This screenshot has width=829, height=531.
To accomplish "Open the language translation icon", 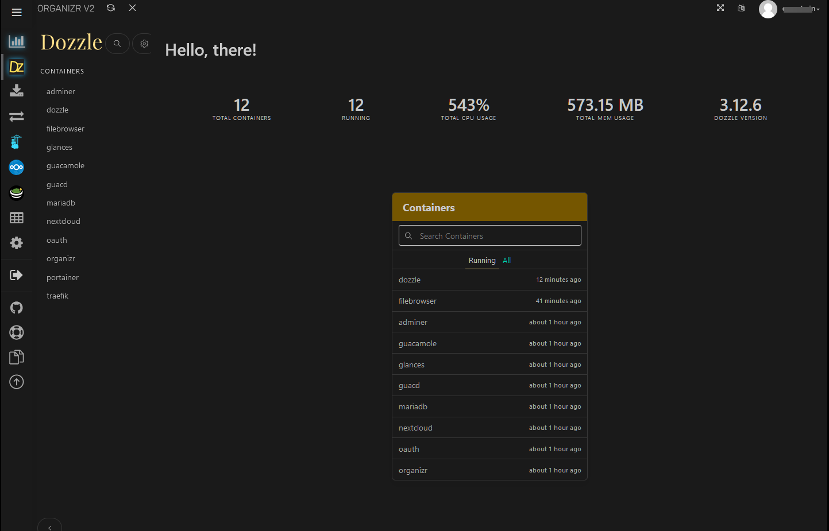I will (741, 8).
